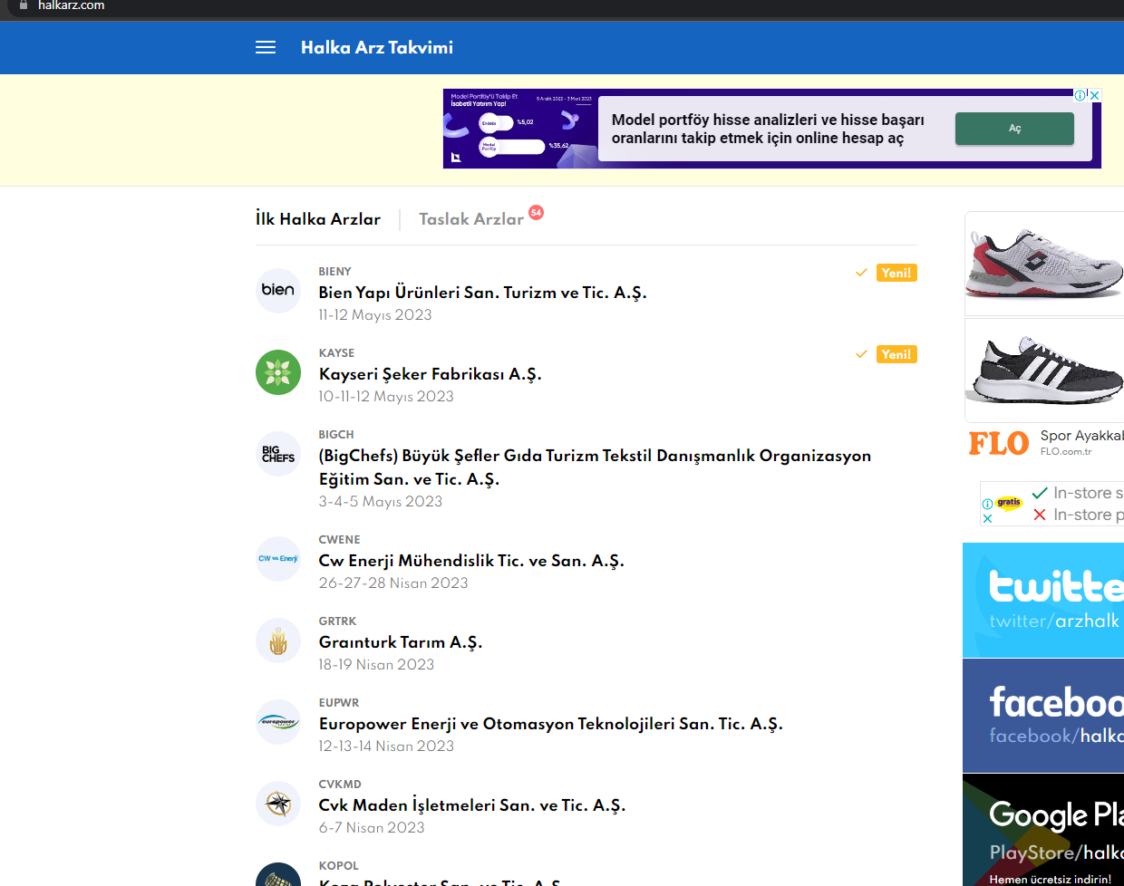Open Cvk Maden İşletmeleri listing
This screenshot has height=886, width=1124.
[472, 805]
